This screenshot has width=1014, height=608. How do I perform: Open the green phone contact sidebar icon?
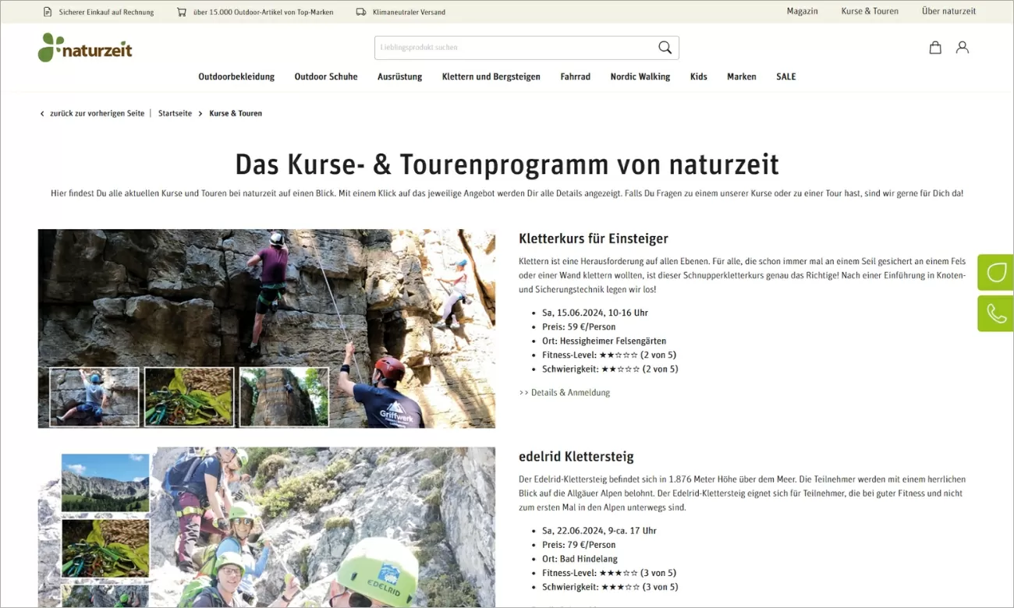(995, 313)
